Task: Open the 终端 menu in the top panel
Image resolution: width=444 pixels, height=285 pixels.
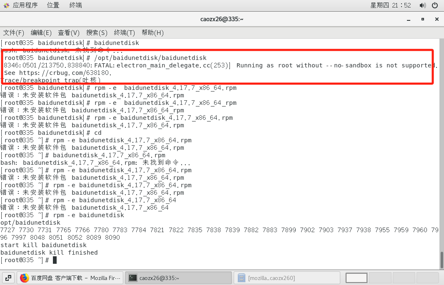Action: [x=76, y=5]
